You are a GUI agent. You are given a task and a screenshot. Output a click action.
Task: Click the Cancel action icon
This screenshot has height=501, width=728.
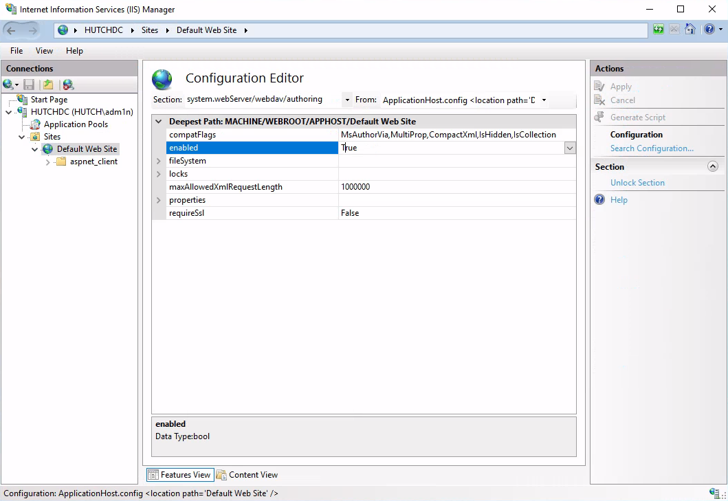tap(599, 100)
